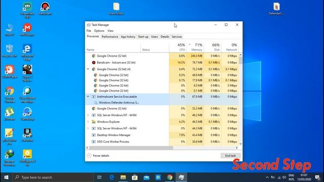Click the Bandicam process icon in Task Manager
This screenshot has height=182, width=324.
[94, 63]
